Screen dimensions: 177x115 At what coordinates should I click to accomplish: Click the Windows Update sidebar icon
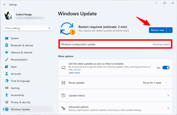point(7,109)
